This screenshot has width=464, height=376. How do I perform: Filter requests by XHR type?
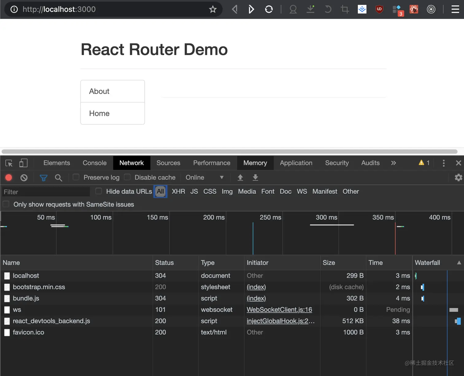178,191
